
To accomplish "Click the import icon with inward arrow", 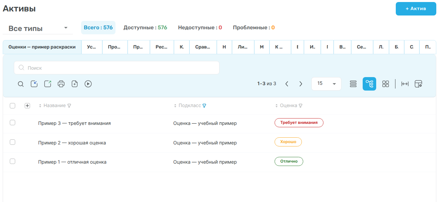I will tap(34, 84).
